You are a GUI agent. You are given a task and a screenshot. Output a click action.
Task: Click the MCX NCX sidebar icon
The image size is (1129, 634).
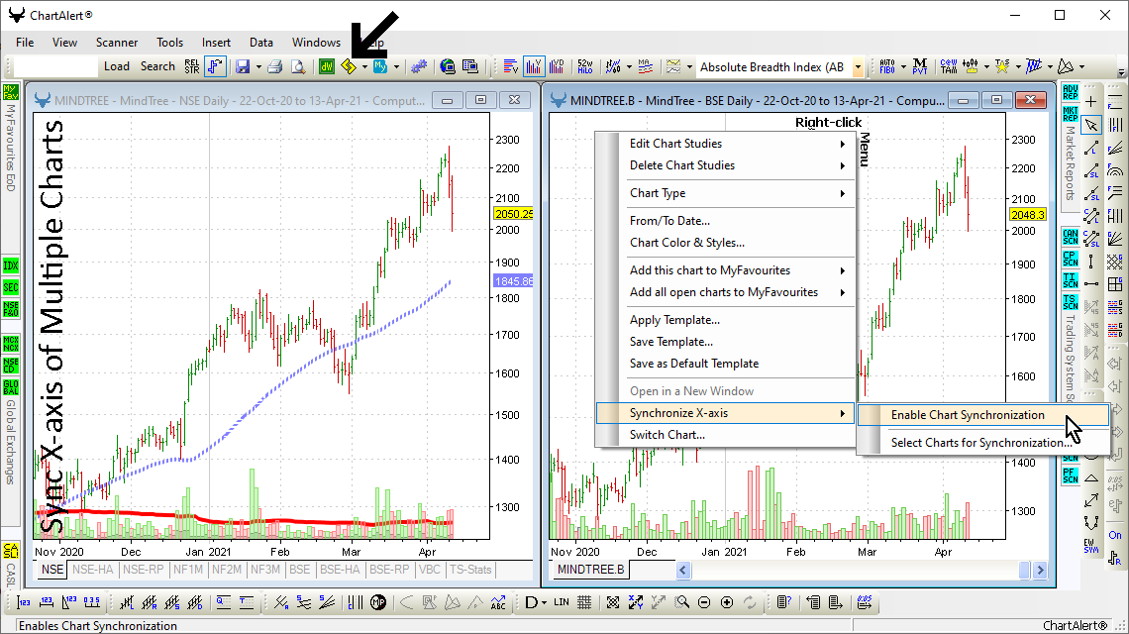click(11, 343)
